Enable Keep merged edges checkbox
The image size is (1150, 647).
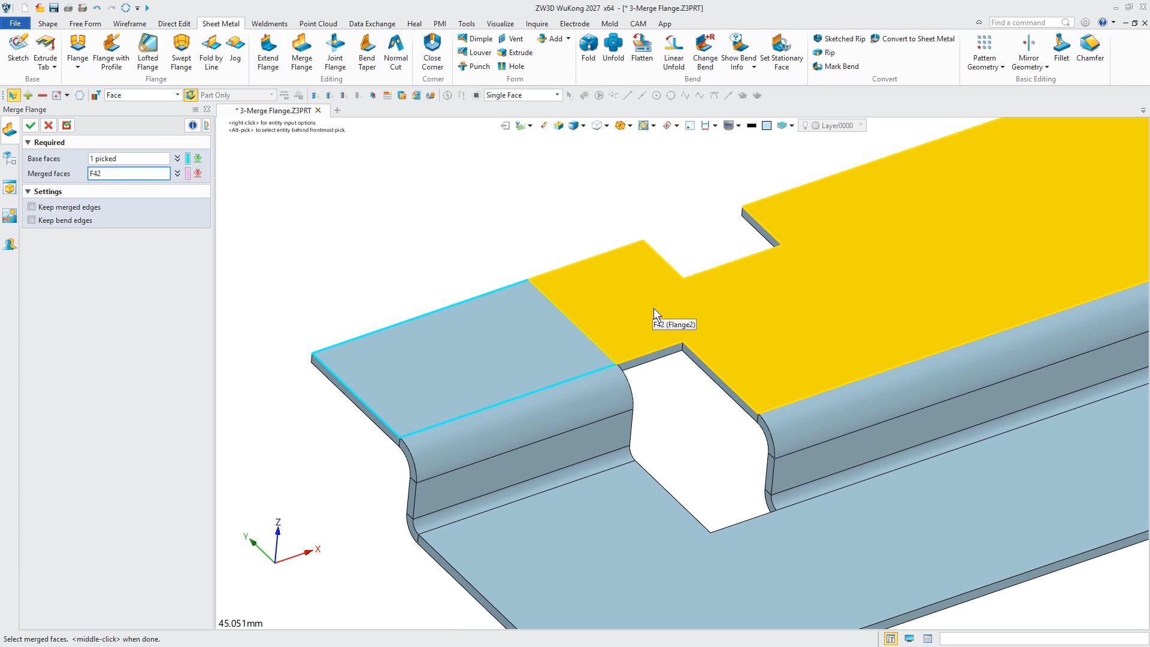(32, 207)
